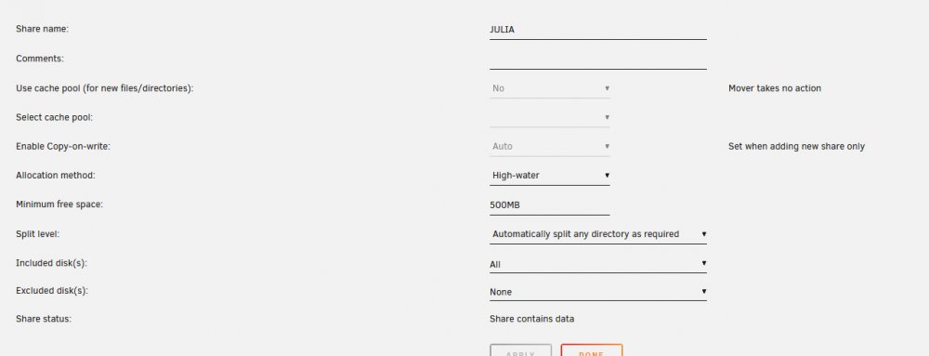Click the 'Share name:' label text
Screen dimensions: 929x356
[x=42, y=29]
